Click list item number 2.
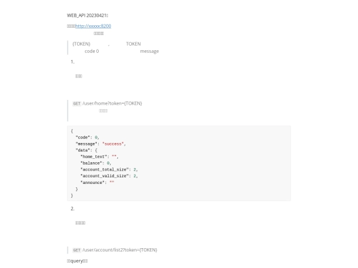The image size is (358, 268). tap(73, 208)
